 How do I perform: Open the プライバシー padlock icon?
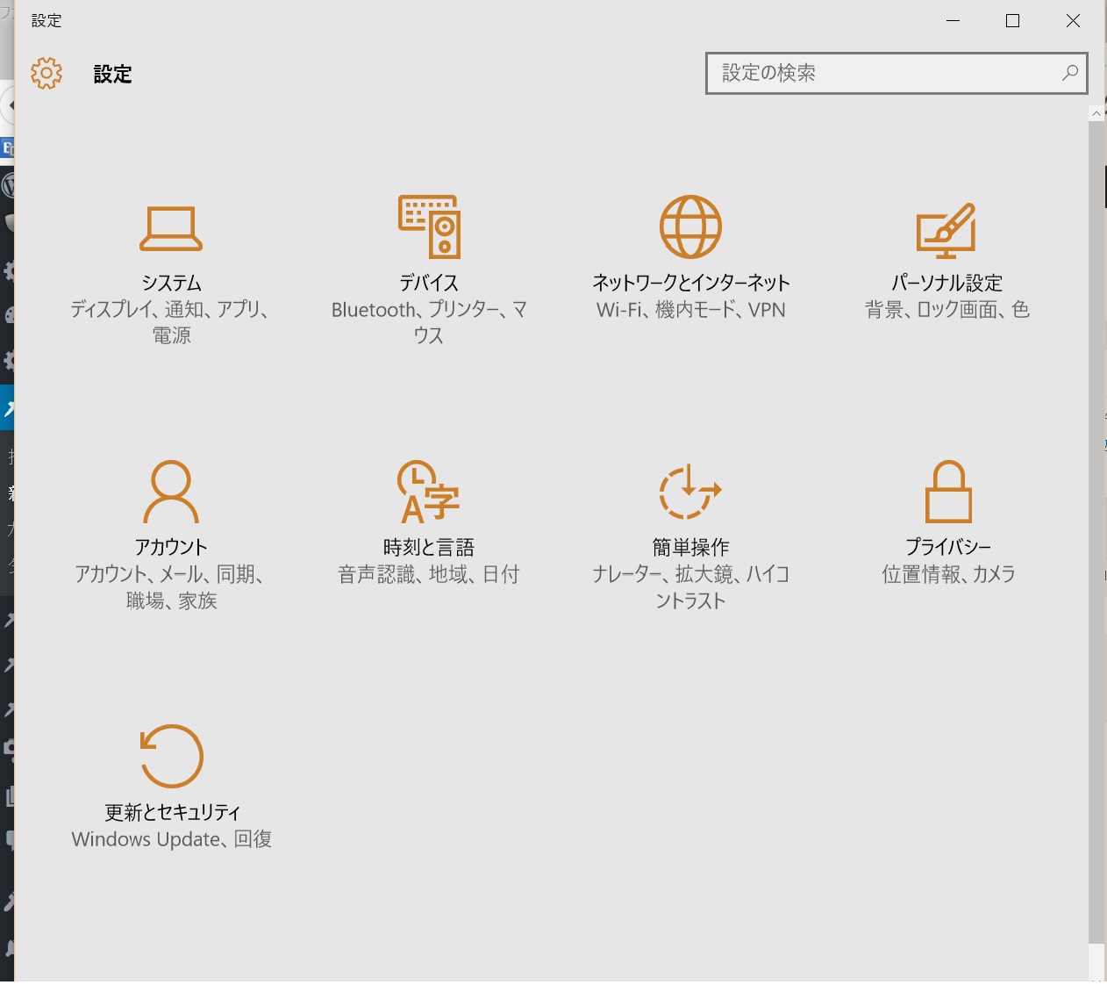tap(948, 492)
